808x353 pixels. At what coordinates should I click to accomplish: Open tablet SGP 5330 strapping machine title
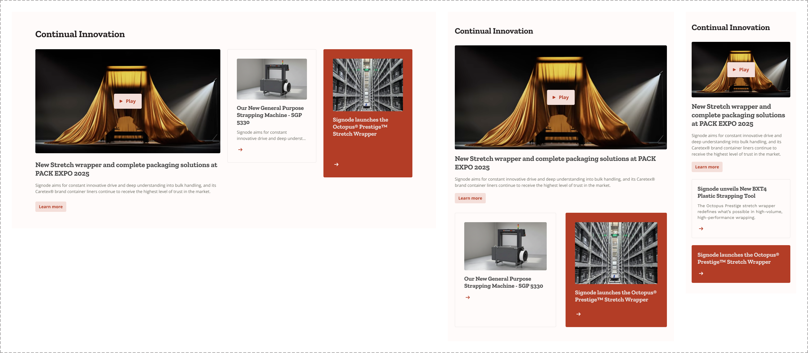503,282
